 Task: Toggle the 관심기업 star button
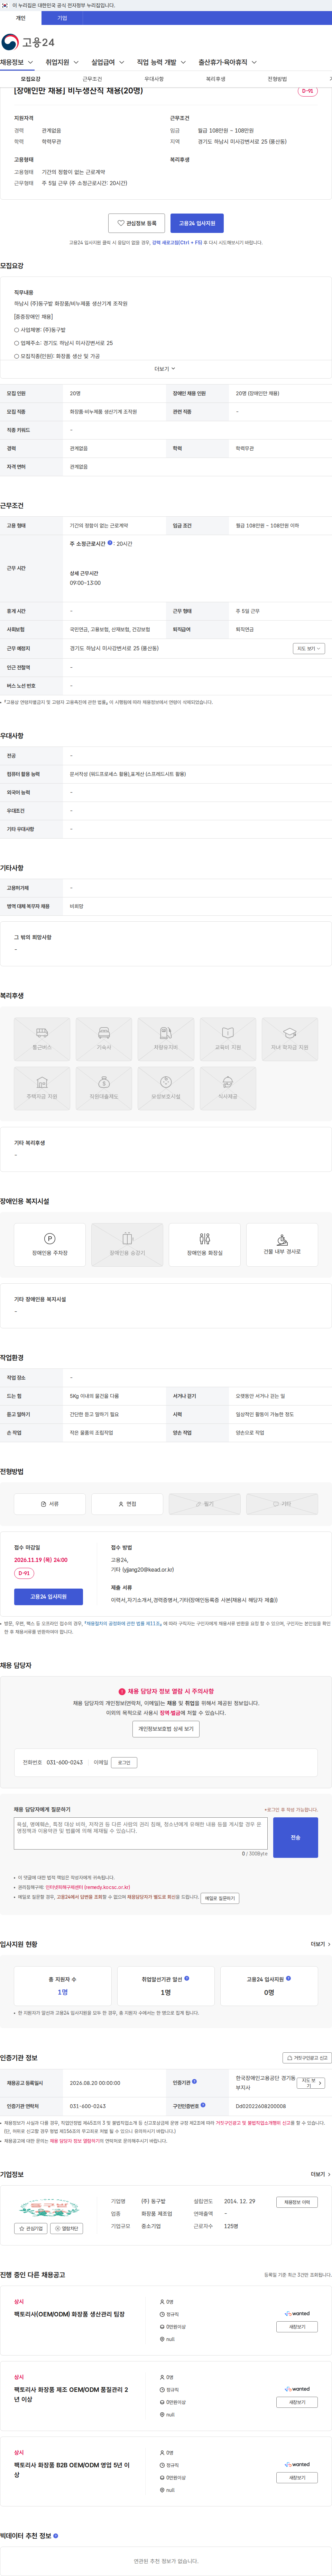point(31,2228)
